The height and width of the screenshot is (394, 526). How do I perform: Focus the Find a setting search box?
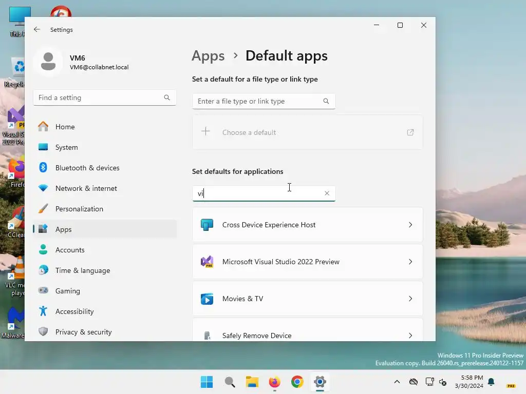[x=105, y=97]
